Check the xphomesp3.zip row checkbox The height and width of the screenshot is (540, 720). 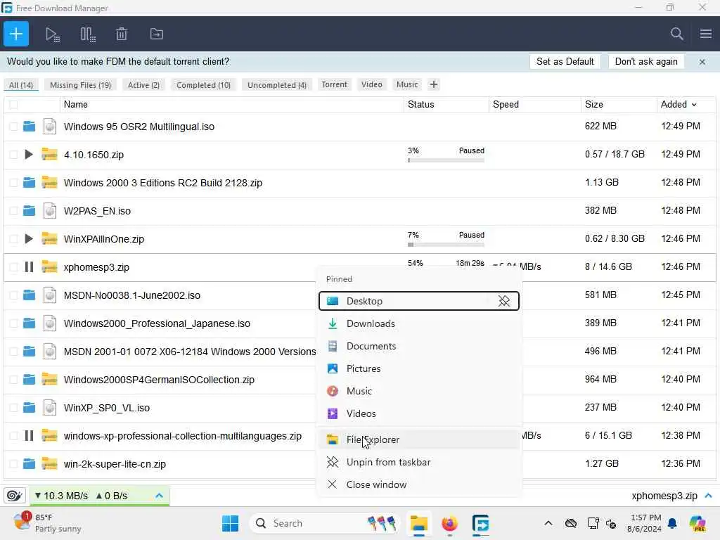(13, 266)
